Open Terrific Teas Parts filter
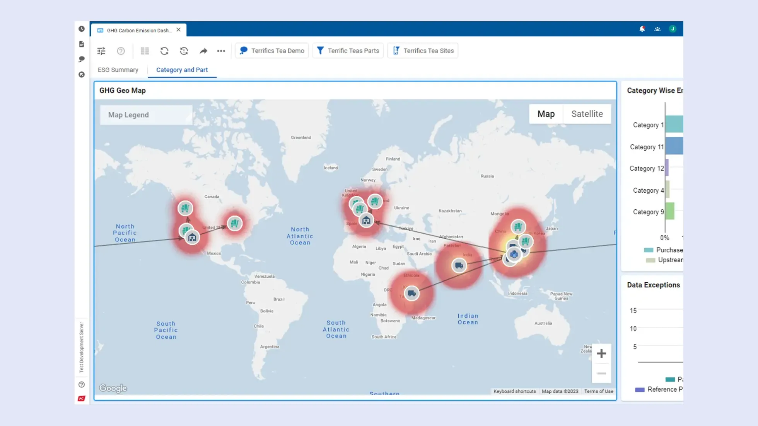Image resolution: width=758 pixels, height=426 pixels. tap(348, 51)
